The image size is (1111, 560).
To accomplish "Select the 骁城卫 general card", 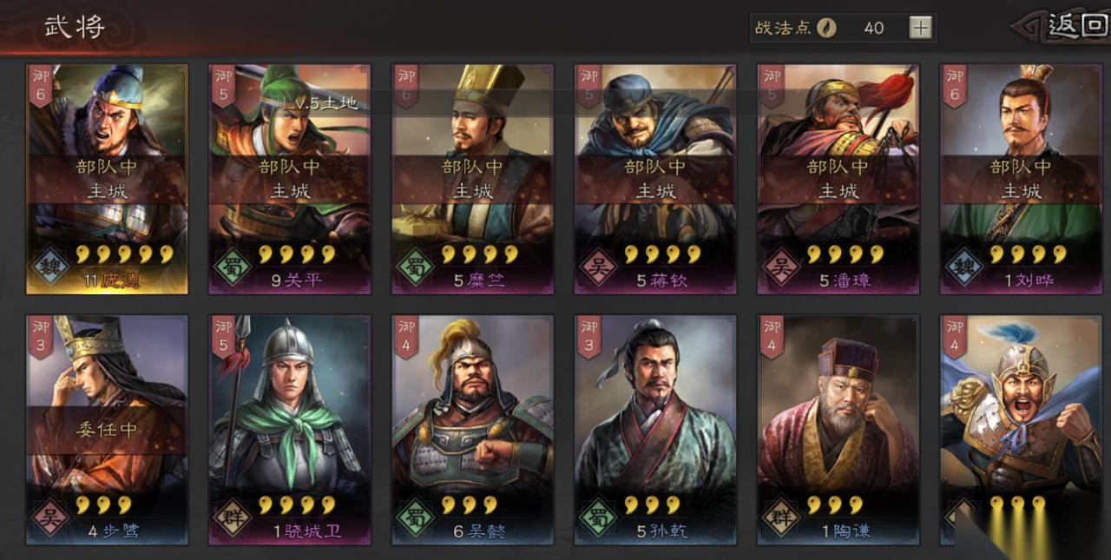I will coord(290,430).
